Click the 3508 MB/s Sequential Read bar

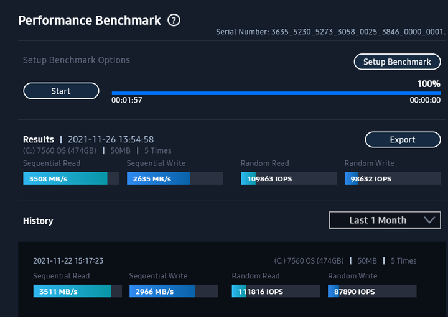click(71, 178)
